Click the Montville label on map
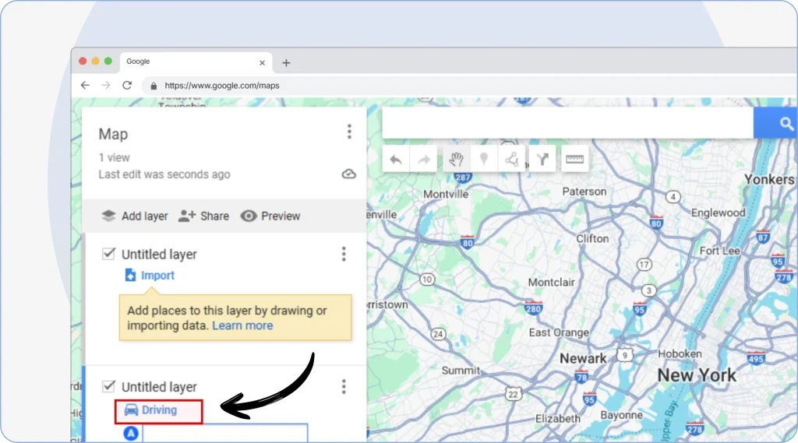 446,195
